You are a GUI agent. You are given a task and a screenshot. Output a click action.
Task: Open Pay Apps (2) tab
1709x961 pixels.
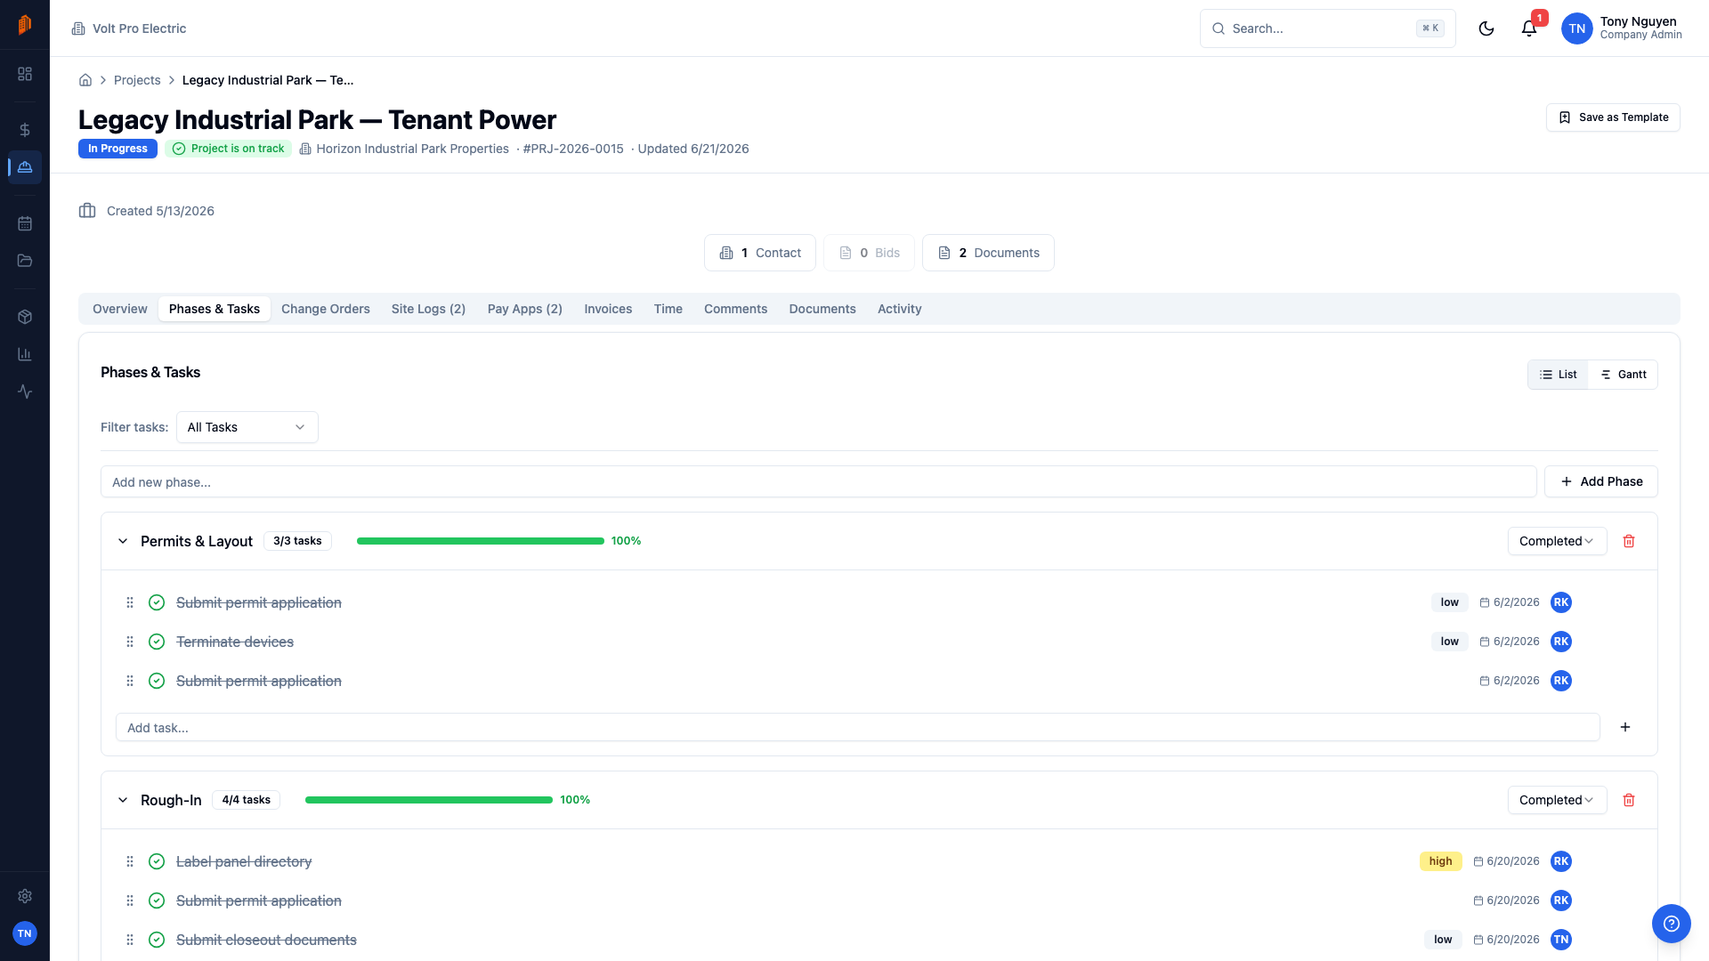click(525, 309)
